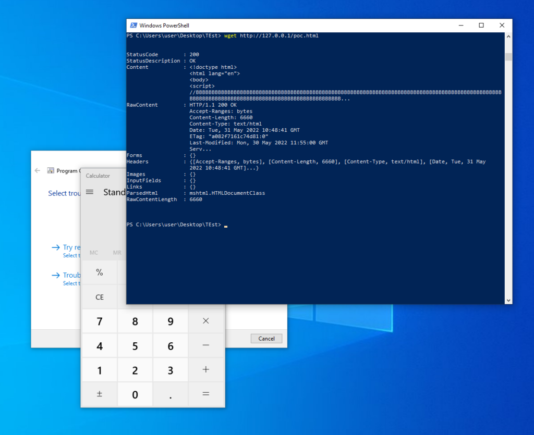The height and width of the screenshot is (435, 534).
Task: Click the multiply key on Calculator
Action: tap(206, 321)
